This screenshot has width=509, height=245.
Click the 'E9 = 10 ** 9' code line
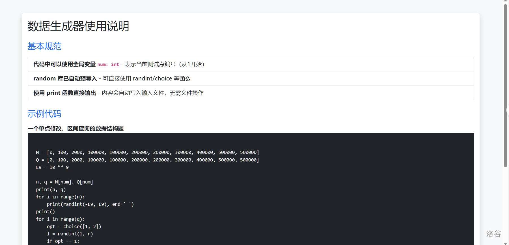(x=52, y=167)
